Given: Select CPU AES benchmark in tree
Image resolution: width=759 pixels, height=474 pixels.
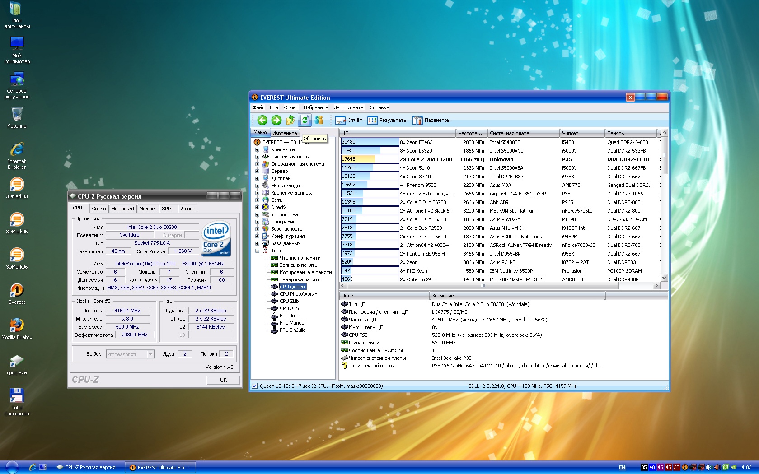Looking at the screenshot, I should 289,308.
